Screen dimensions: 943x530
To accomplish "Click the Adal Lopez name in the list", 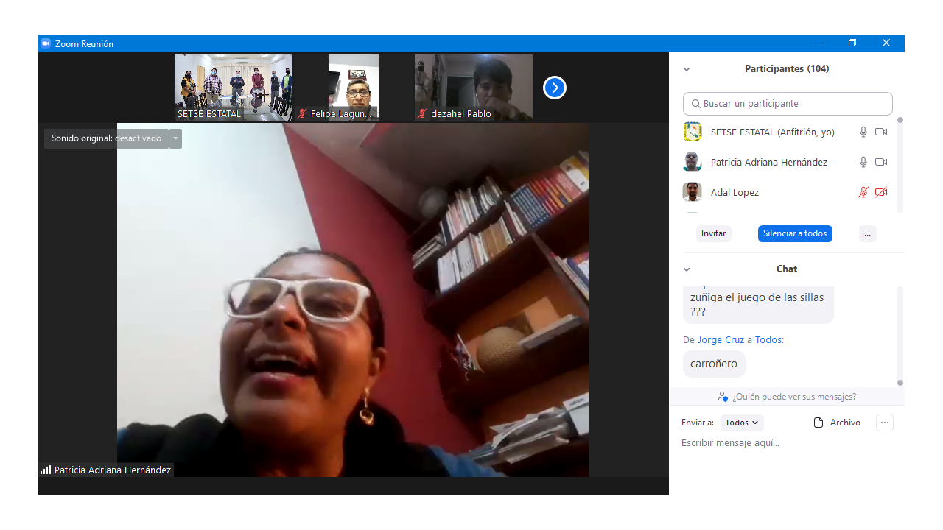I will point(735,193).
